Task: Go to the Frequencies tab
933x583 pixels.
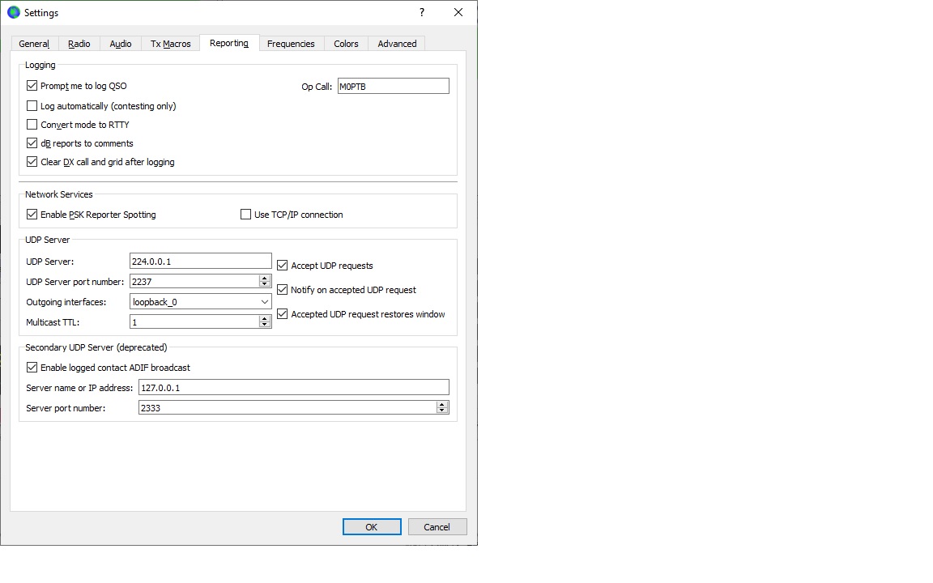Action: pos(291,44)
